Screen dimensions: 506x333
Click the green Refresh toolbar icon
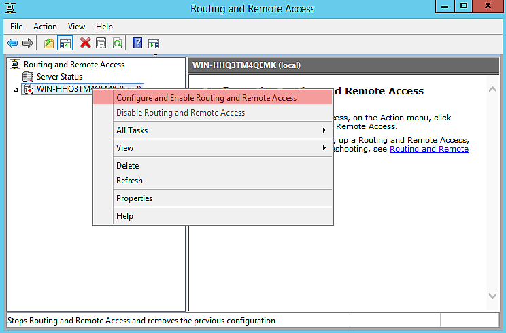point(117,43)
